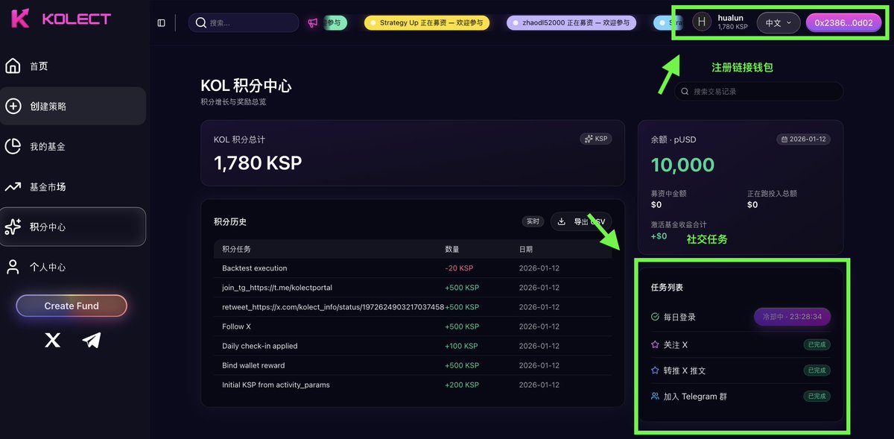Open the 基金市场 sidebar item
The height and width of the screenshot is (439, 894).
pyautogui.click(x=73, y=187)
